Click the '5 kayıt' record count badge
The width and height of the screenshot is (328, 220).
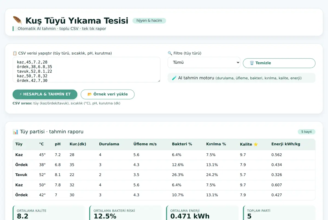306,132
